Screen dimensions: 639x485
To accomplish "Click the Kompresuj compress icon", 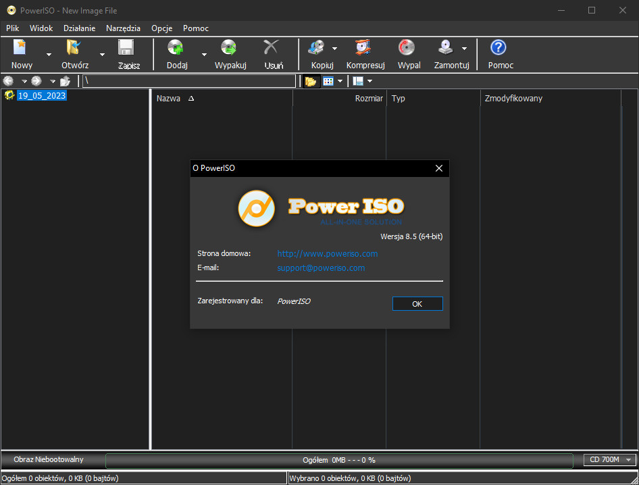I will pyautogui.click(x=363, y=48).
